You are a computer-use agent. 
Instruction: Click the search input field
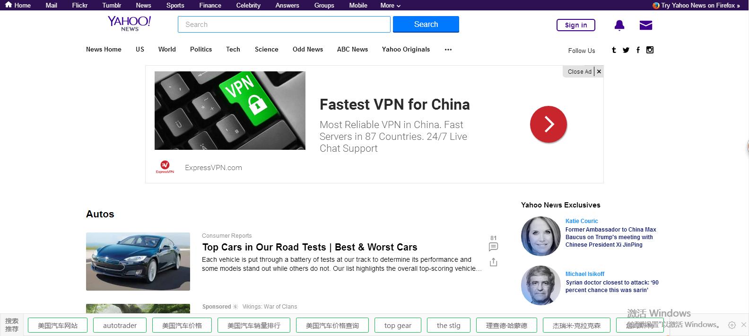pyautogui.click(x=284, y=24)
